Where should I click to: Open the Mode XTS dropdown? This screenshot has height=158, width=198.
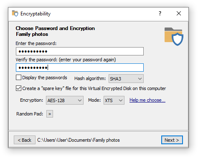pos(114,100)
